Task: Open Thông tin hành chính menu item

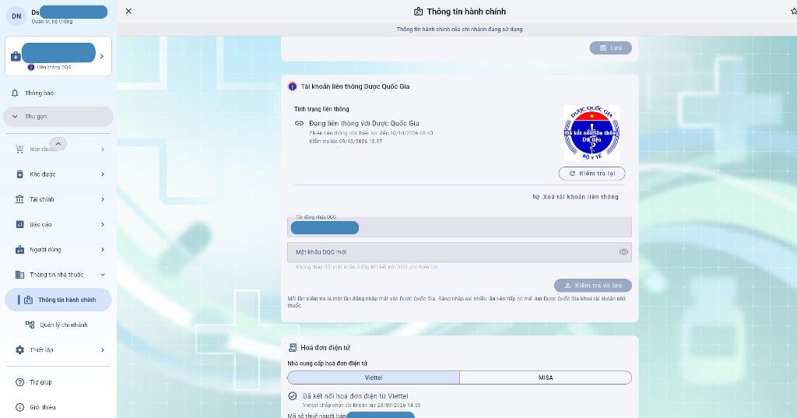Action: 58,300
